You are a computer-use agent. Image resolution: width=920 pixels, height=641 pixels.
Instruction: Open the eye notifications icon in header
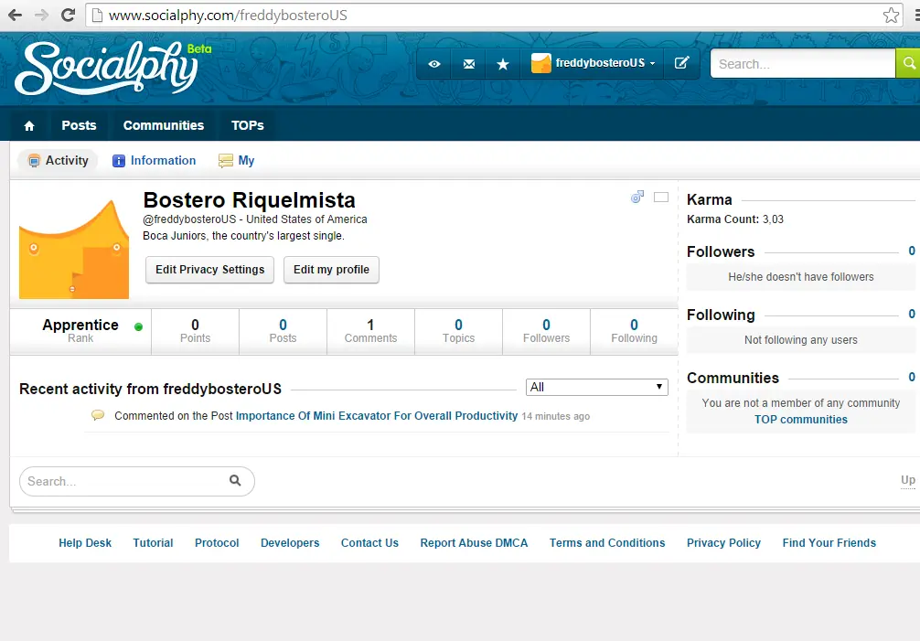[x=434, y=63]
